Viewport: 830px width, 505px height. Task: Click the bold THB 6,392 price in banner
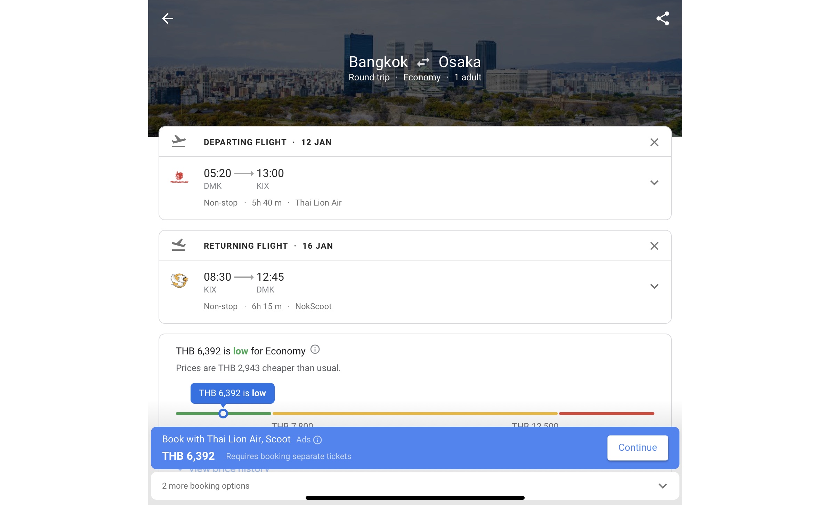point(188,456)
